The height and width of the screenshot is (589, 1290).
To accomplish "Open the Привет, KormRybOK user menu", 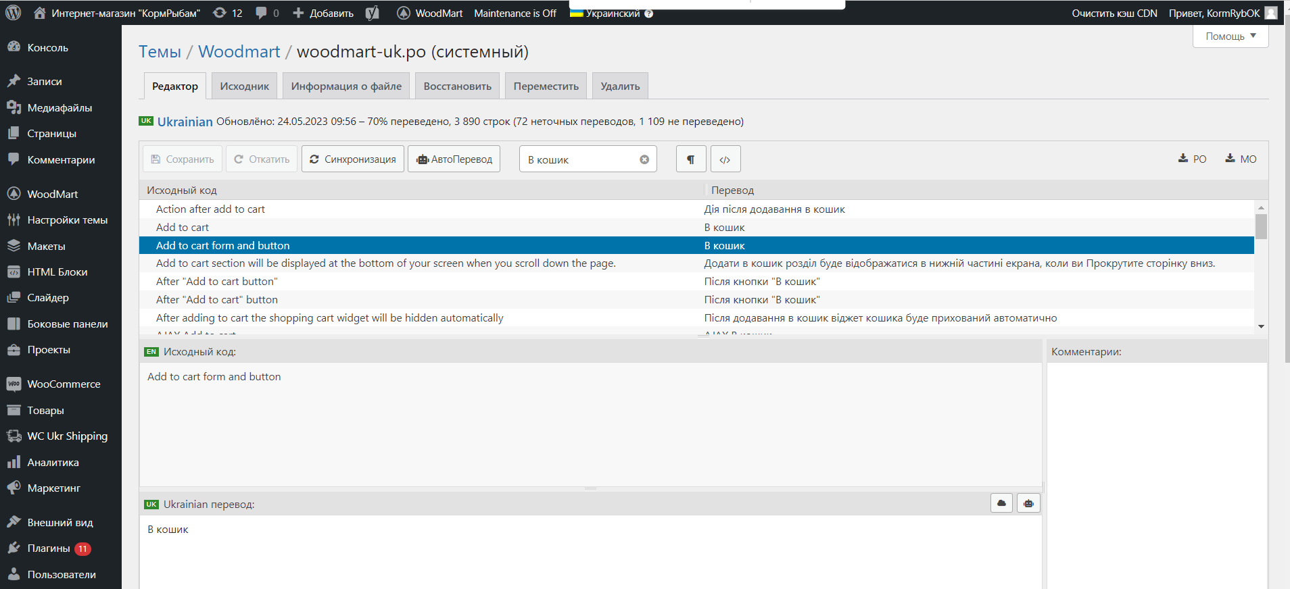I will [x=1222, y=13].
